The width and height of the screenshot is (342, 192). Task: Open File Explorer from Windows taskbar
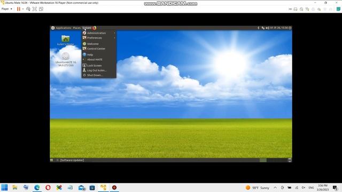(15, 187)
